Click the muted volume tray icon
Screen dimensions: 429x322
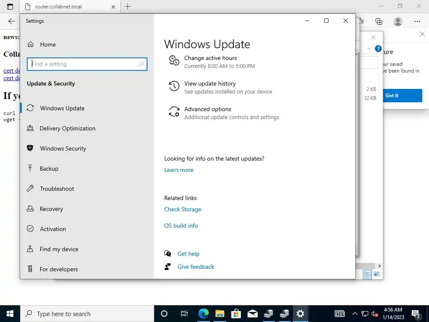pos(375,314)
